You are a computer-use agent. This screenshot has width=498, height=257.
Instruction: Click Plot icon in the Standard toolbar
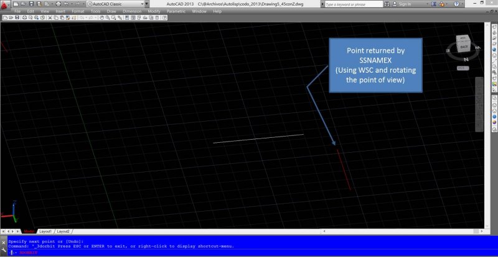coord(24,18)
